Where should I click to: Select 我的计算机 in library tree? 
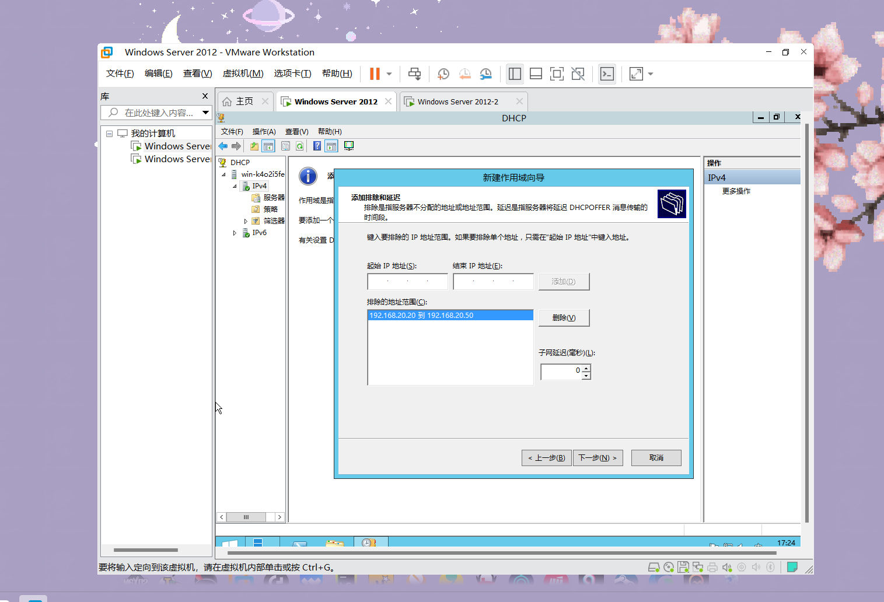[x=153, y=134]
